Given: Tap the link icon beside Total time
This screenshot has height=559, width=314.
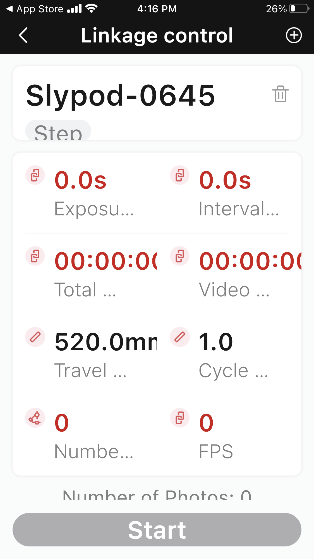Looking at the screenshot, I should click(x=35, y=256).
